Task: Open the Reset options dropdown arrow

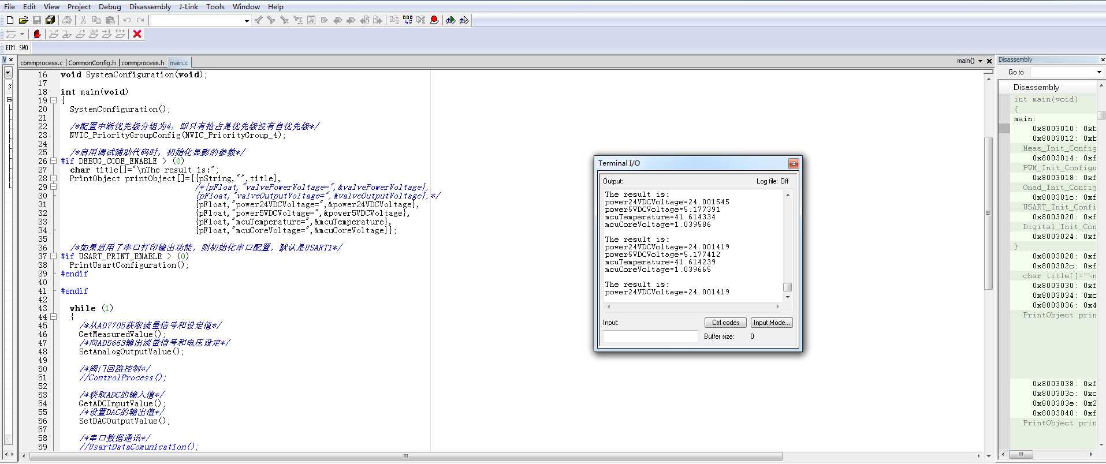Action: pyautogui.click(x=22, y=34)
